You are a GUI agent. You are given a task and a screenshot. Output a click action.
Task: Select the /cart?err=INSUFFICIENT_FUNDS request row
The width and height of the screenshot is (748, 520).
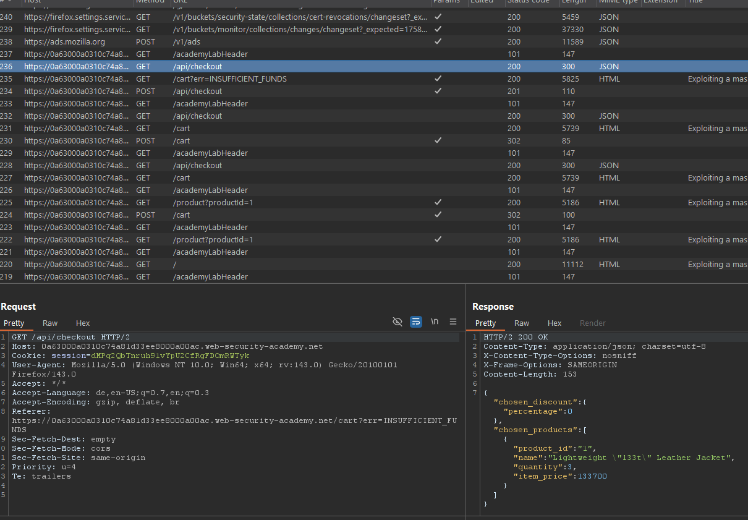coord(229,79)
